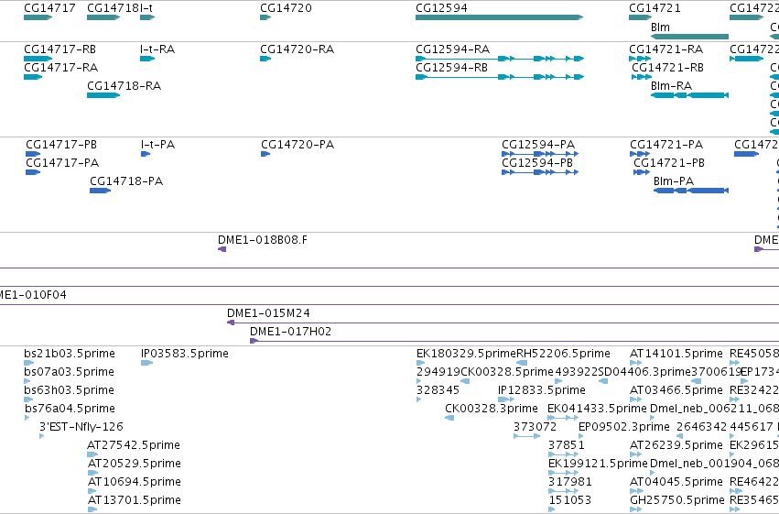This screenshot has width=779, height=514.
Task: Select the CG12594-PA protein label
Action: (538, 145)
